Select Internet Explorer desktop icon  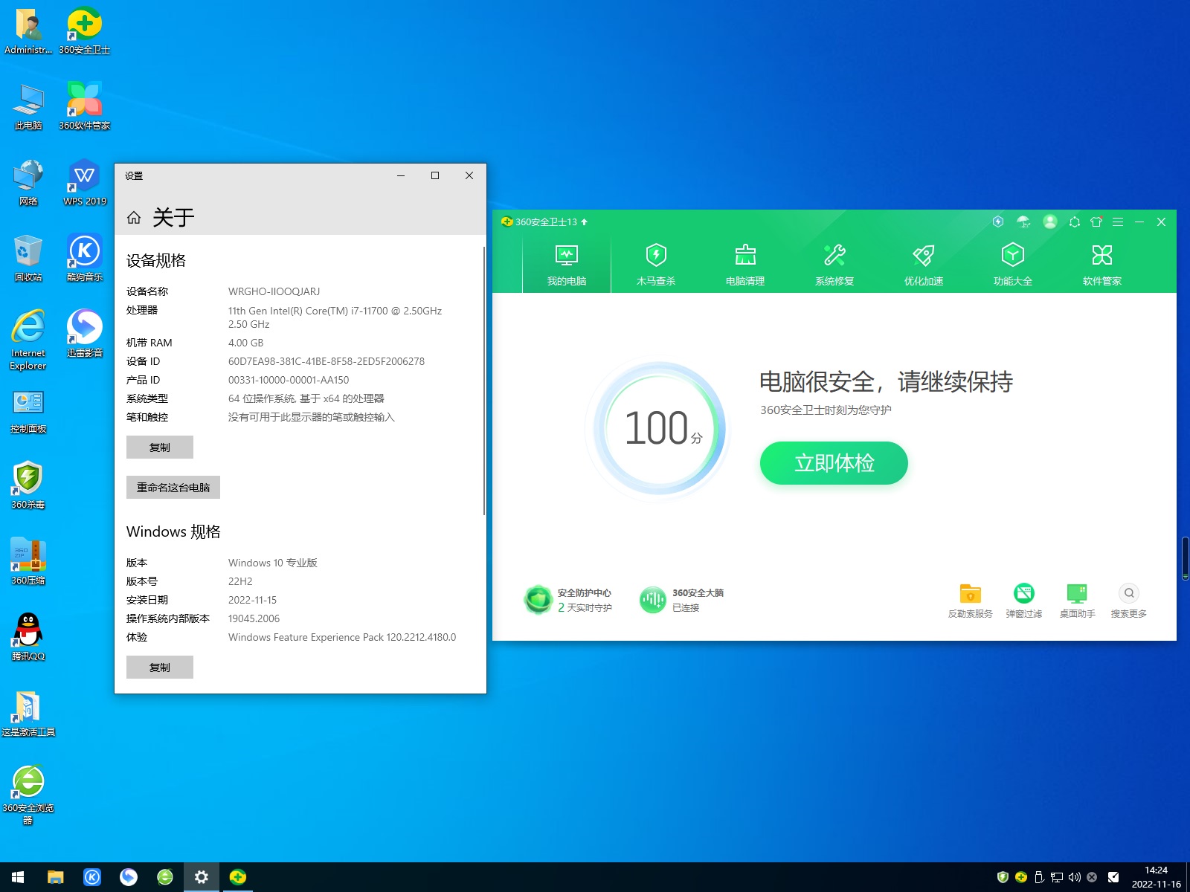[x=28, y=340]
